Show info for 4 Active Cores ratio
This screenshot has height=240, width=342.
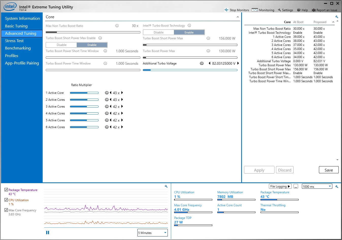click(x=107, y=113)
